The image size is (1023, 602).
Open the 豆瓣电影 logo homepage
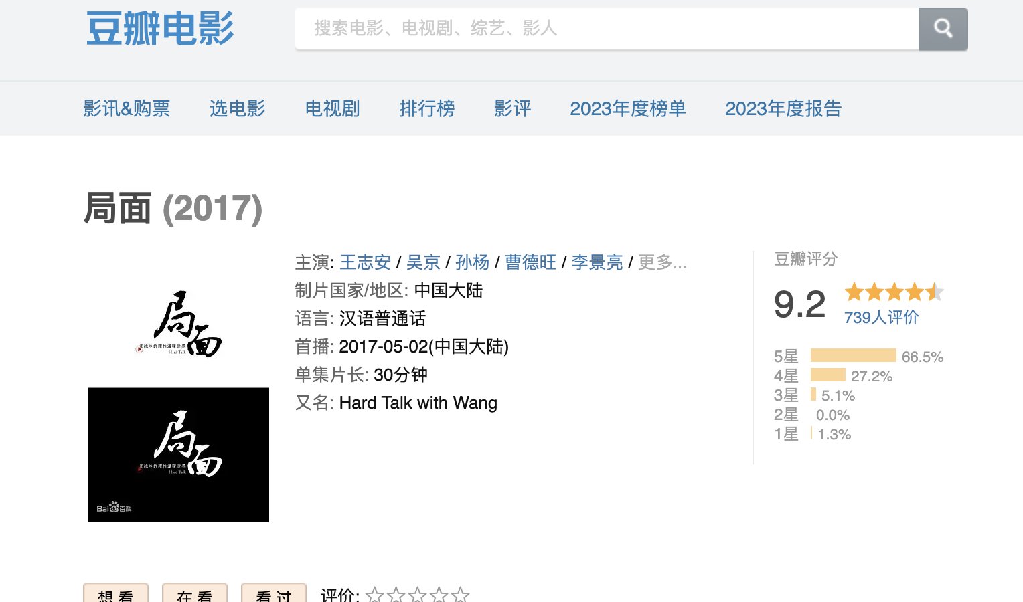coord(160,29)
